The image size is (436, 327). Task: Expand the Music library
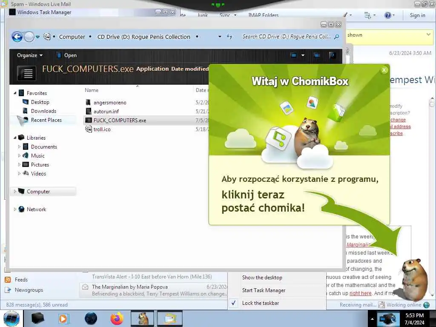pyautogui.click(x=19, y=155)
